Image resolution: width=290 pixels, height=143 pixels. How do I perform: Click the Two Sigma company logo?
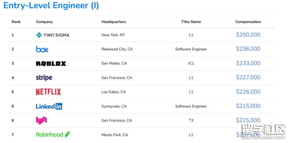pyautogui.click(x=52, y=35)
